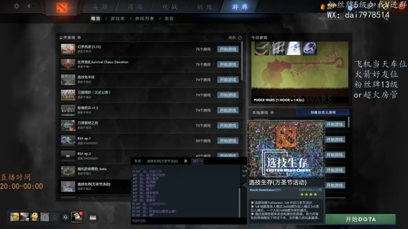Open the party members icon
408x229 pixels.
[93, 217]
